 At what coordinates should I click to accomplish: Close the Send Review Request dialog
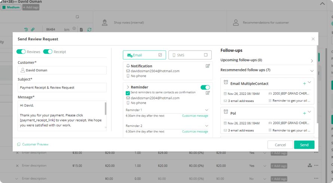tap(313, 39)
